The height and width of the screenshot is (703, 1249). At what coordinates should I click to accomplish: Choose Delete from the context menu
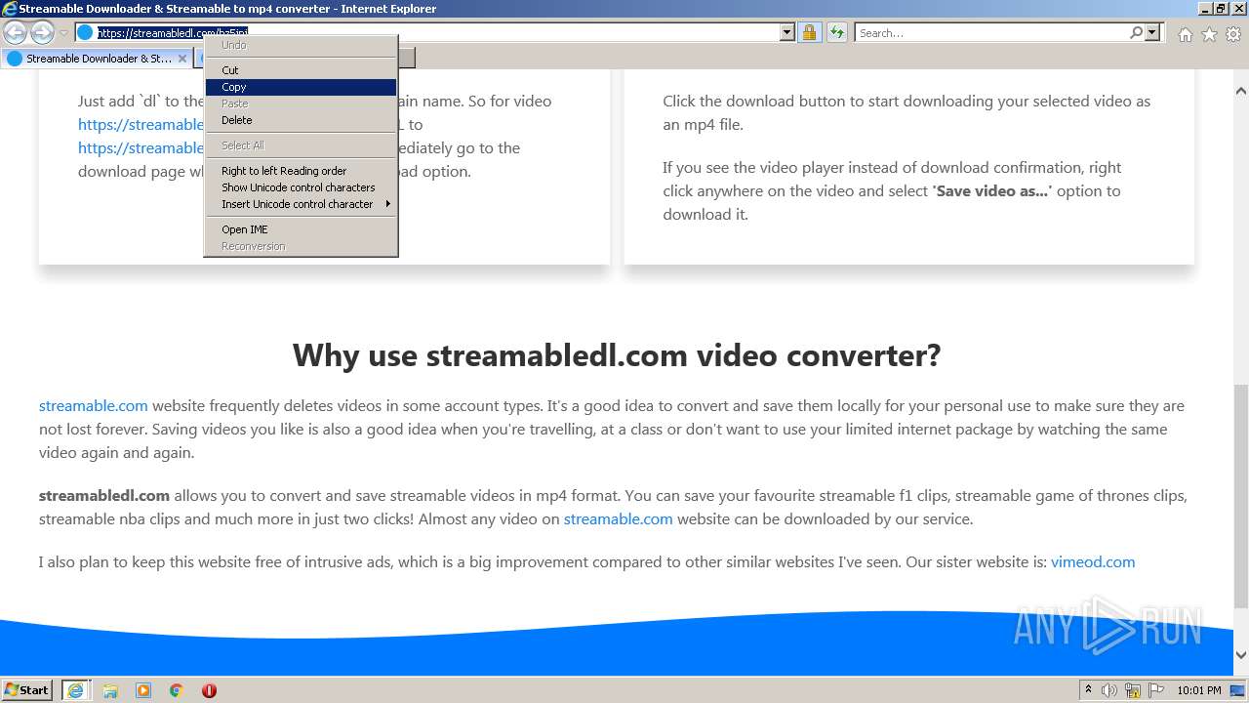[x=301, y=120]
